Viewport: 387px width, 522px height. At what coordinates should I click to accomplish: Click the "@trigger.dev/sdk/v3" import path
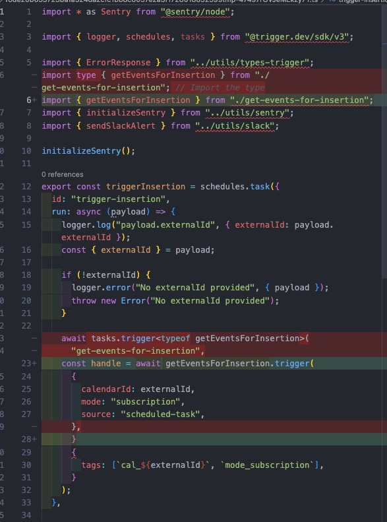click(x=297, y=36)
